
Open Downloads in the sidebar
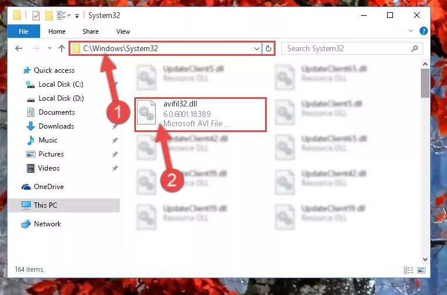56,126
